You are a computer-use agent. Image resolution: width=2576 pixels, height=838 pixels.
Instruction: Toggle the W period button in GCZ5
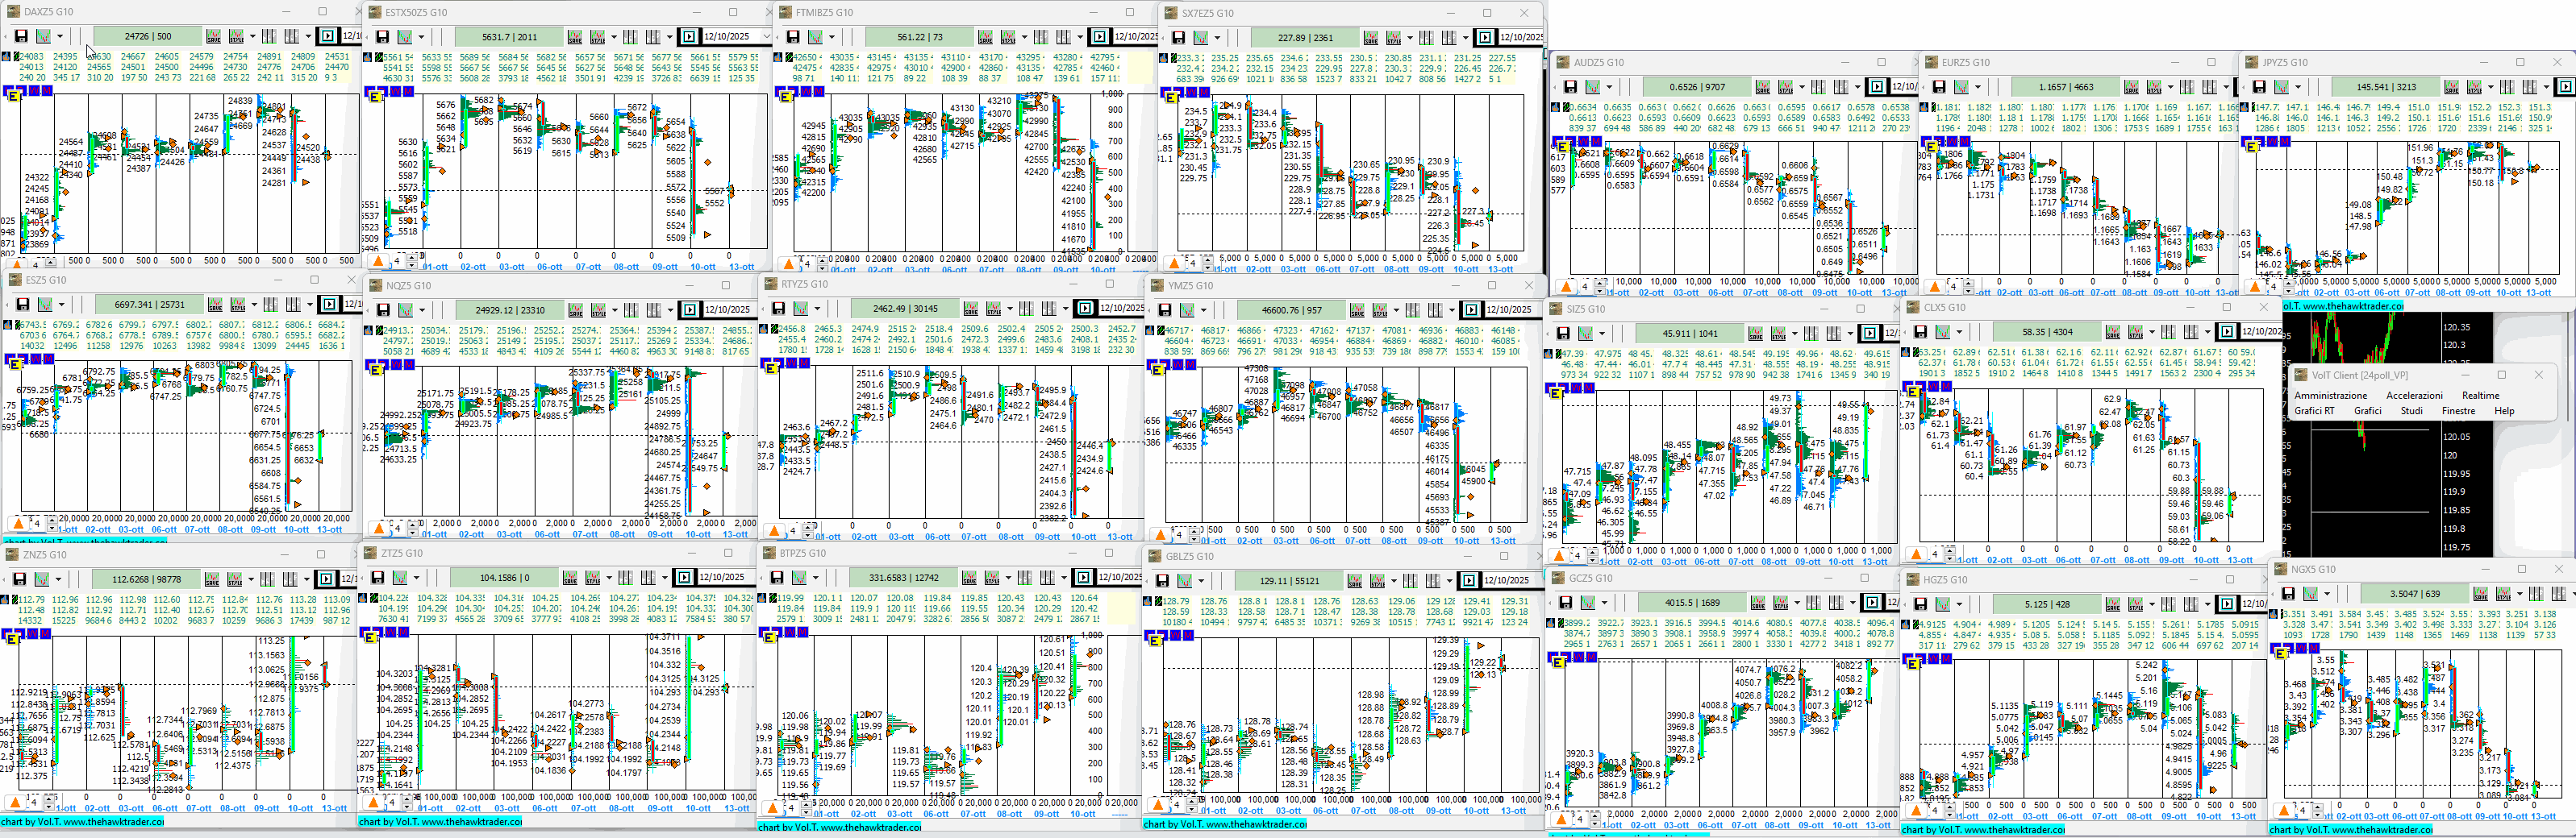[1579, 658]
